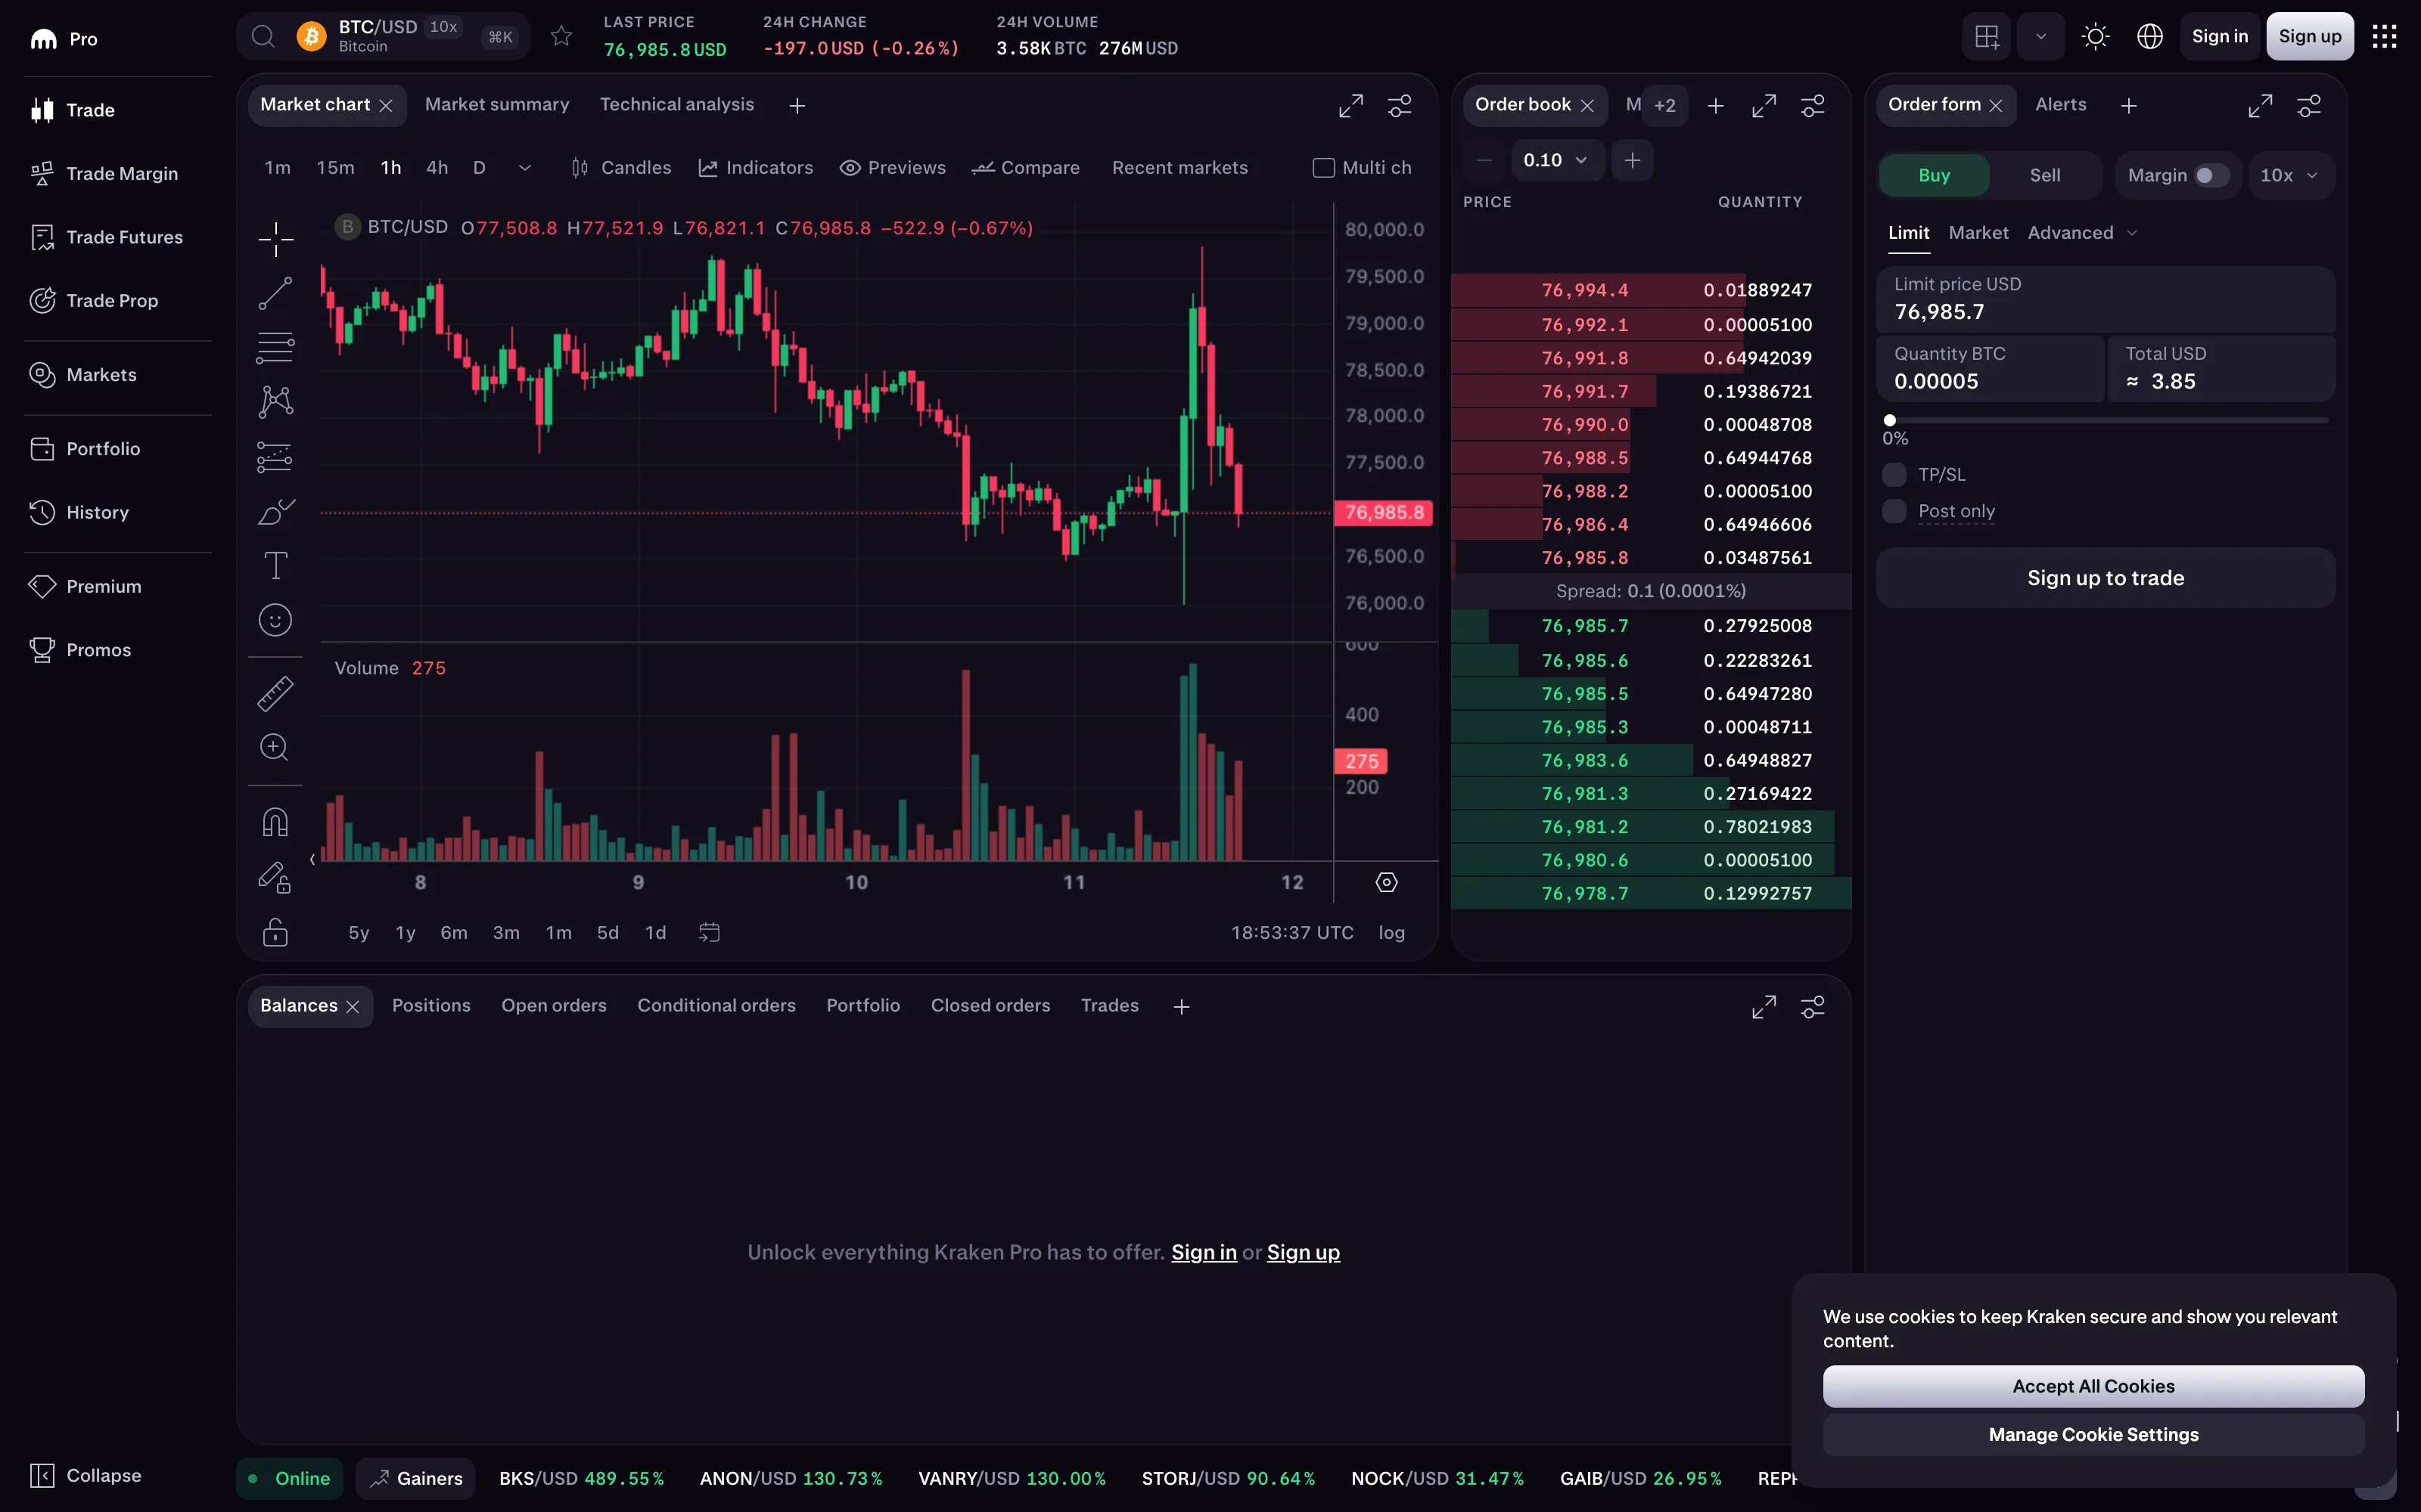
Task: Toggle the Margin switch
Action: coord(2211,175)
